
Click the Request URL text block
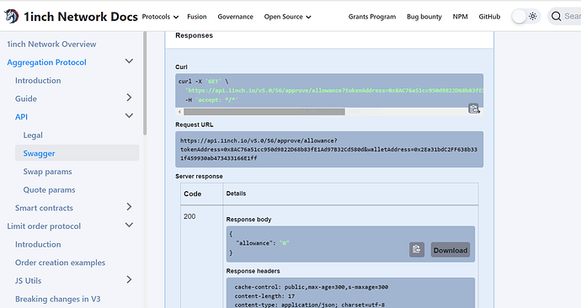pos(329,149)
